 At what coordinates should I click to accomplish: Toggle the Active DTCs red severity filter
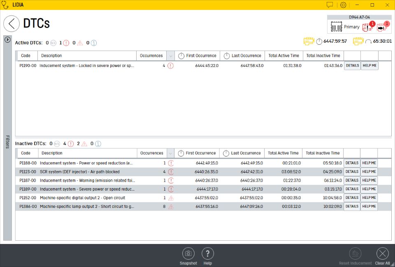pos(66,43)
